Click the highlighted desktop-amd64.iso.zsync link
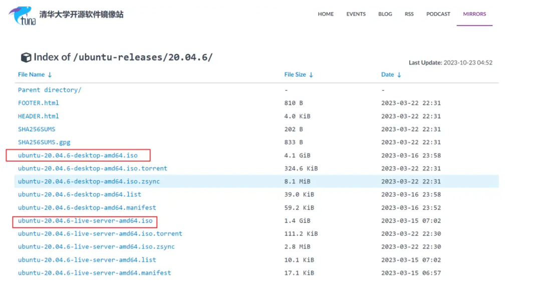The width and height of the screenshot is (539, 291). (89, 181)
